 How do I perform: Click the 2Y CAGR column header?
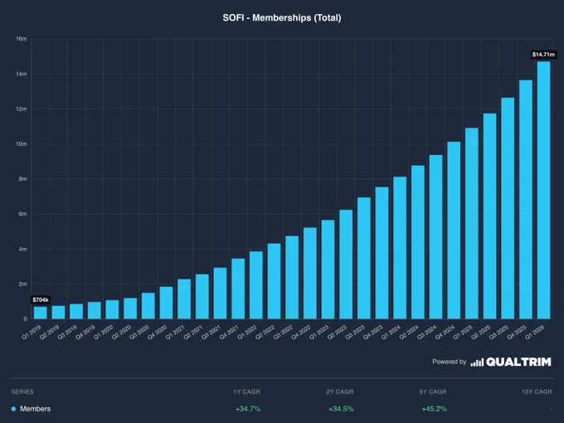point(340,391)
